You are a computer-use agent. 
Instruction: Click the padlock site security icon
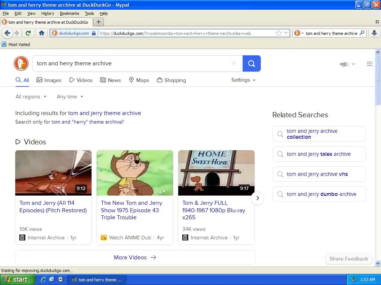click(94, 33)
